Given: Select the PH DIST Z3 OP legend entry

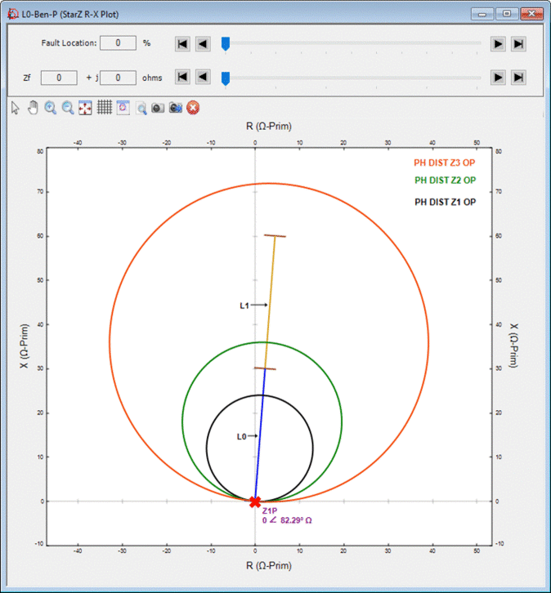Looking at the screenshot, I should (446, 163).
